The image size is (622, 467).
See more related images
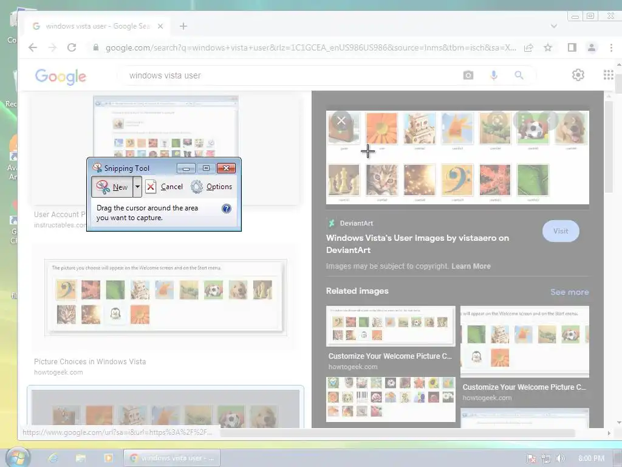[569, 292]
